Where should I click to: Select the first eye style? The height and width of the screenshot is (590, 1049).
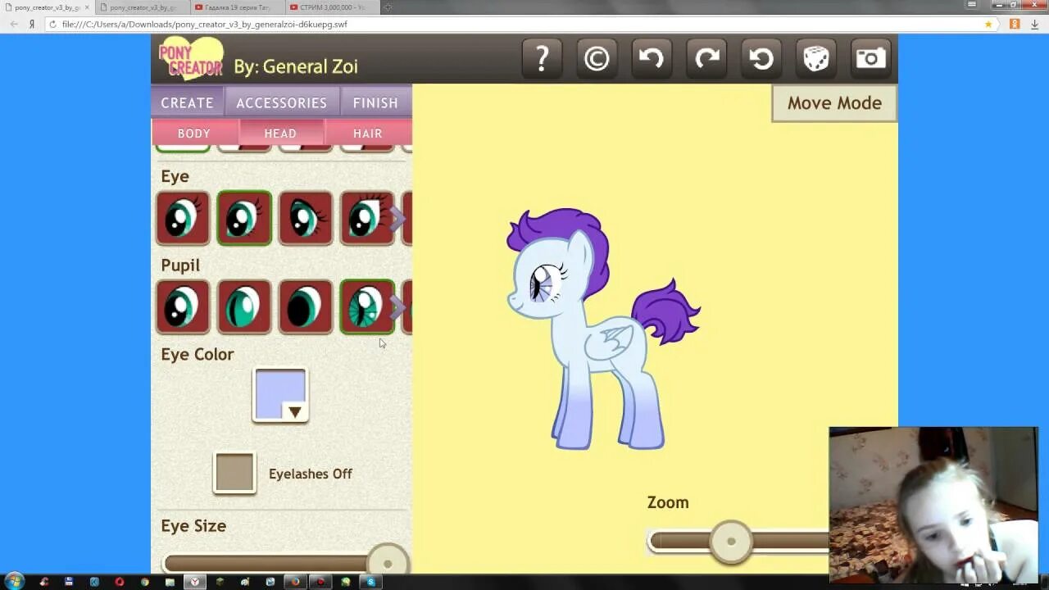coord(183,218)
